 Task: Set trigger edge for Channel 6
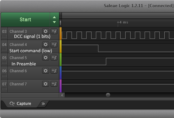pos(54,71)
